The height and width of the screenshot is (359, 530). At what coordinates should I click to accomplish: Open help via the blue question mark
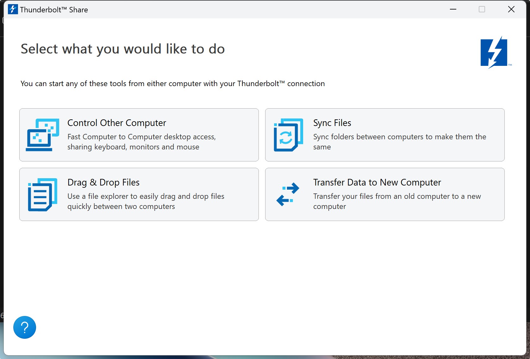click(x=25, y=327)
